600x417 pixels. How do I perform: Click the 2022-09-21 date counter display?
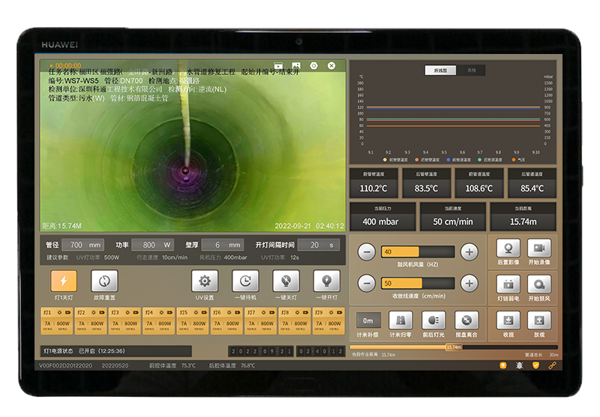[261, 351]
